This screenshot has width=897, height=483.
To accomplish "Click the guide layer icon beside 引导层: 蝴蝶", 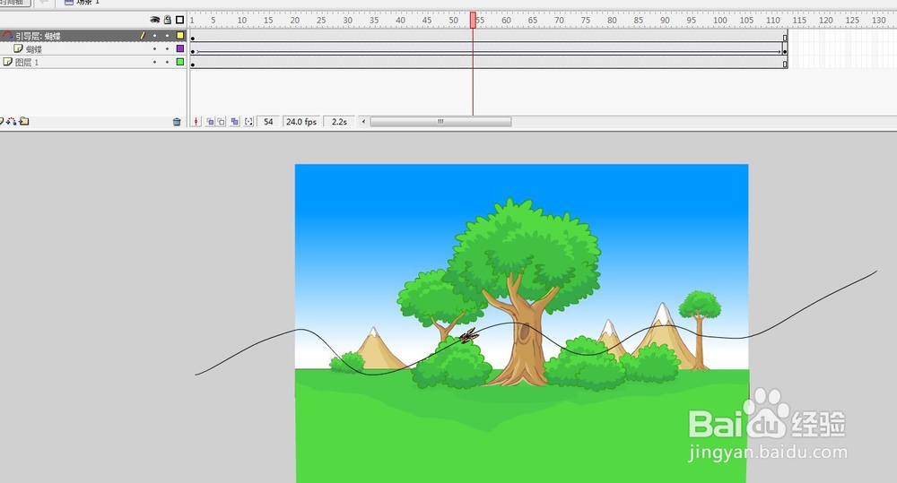I will [x=7, y=36].
